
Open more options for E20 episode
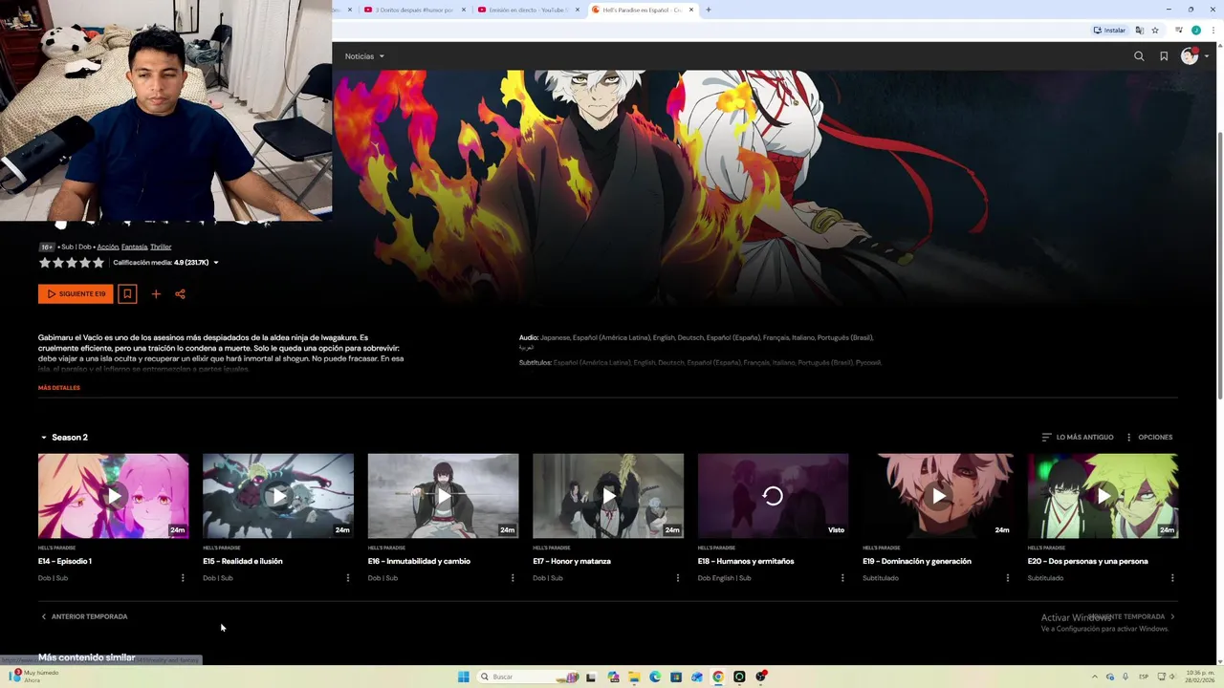click(x=1172, y=578)
